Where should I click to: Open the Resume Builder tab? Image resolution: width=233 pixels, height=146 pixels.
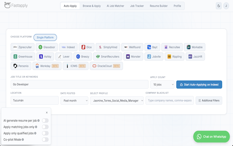(159, 6)
